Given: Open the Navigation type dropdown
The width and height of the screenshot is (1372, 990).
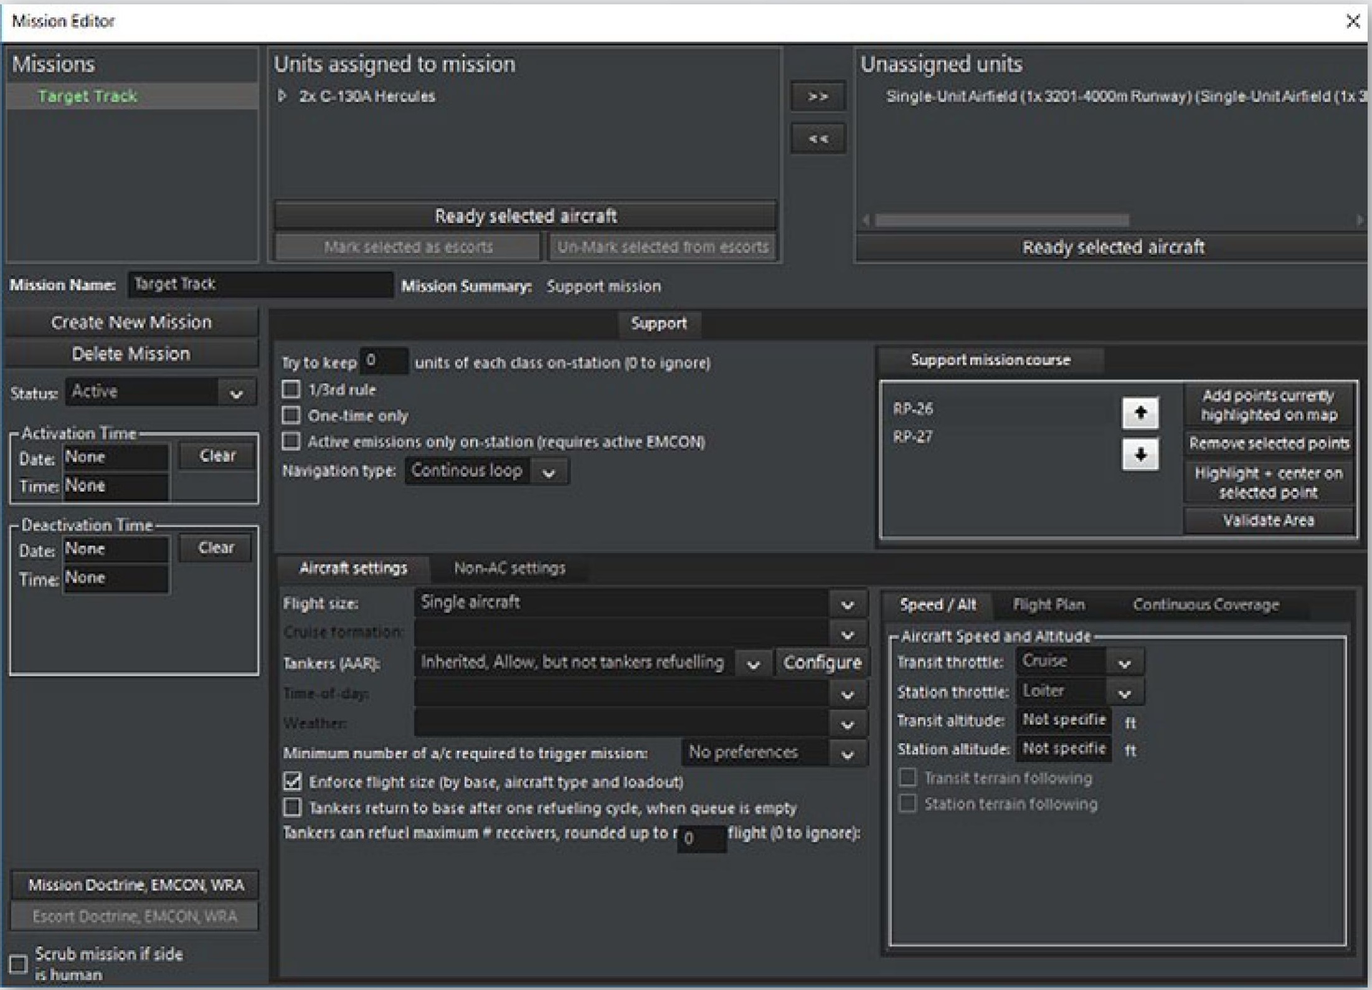Looking at the screenshot, I should click(548, 472).
